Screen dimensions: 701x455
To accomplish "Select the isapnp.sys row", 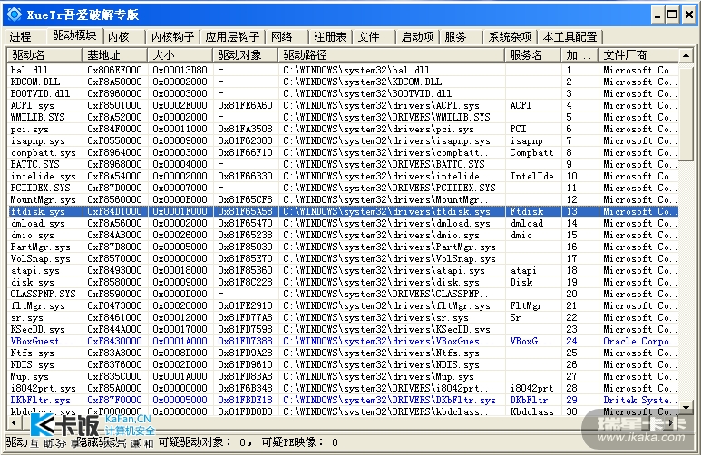I will coord(343,140).
